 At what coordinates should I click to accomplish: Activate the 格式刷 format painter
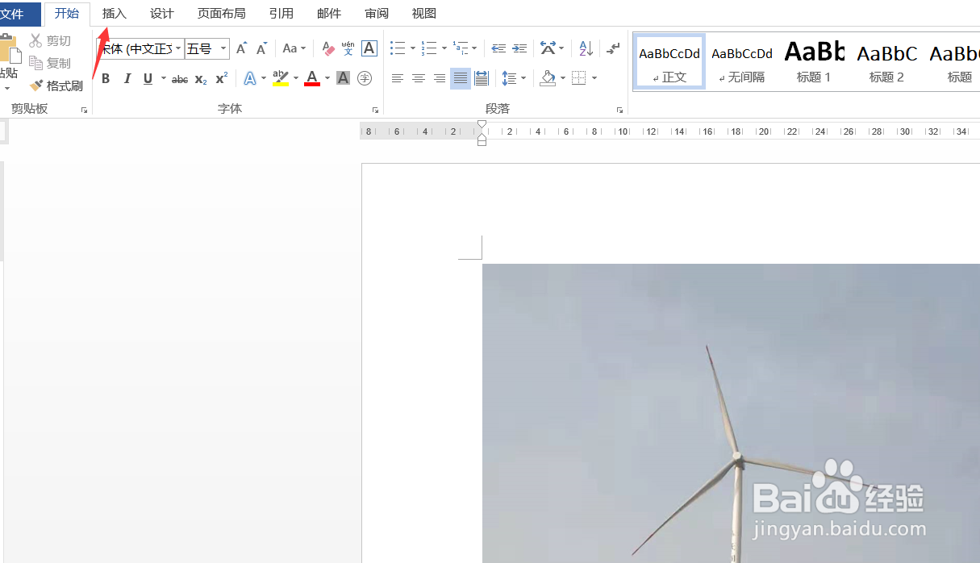(56, 85)
